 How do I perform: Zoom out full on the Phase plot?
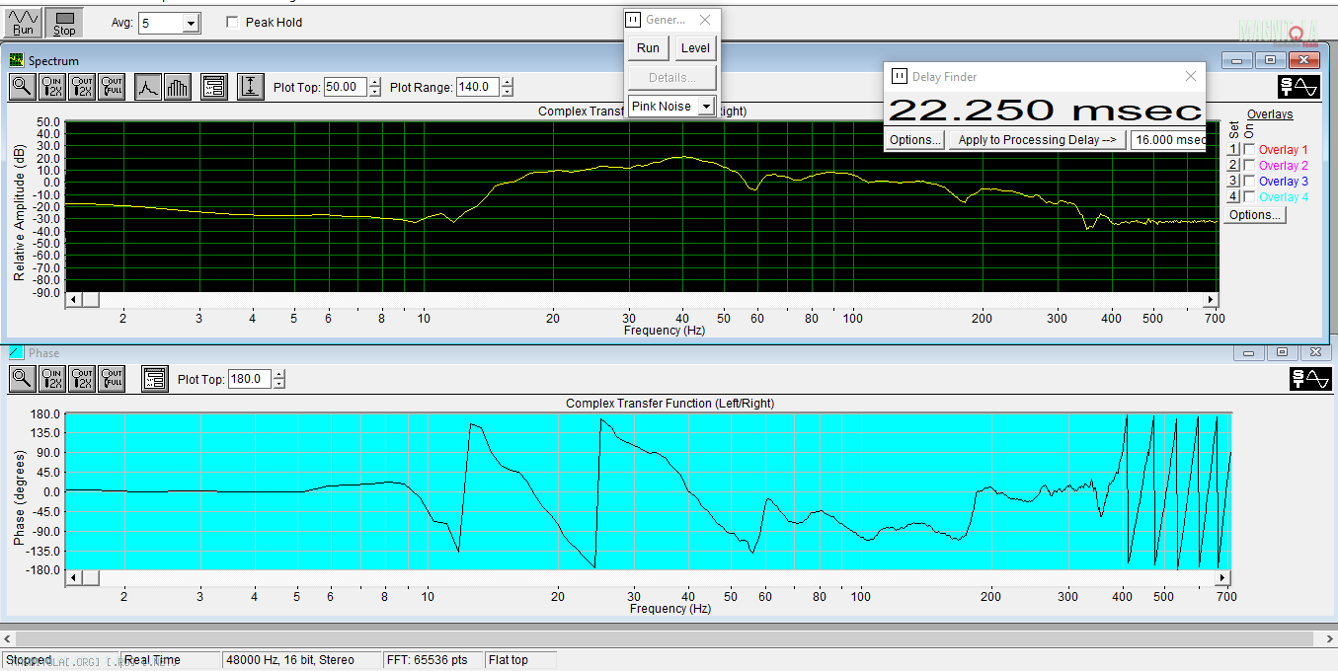113,378
